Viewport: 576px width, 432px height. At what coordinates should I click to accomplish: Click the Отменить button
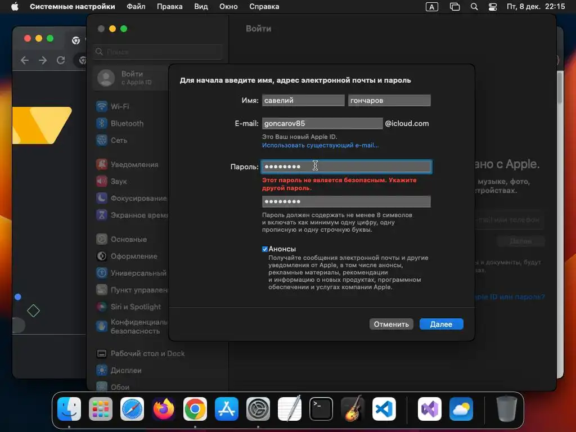(x=391, y=324)
